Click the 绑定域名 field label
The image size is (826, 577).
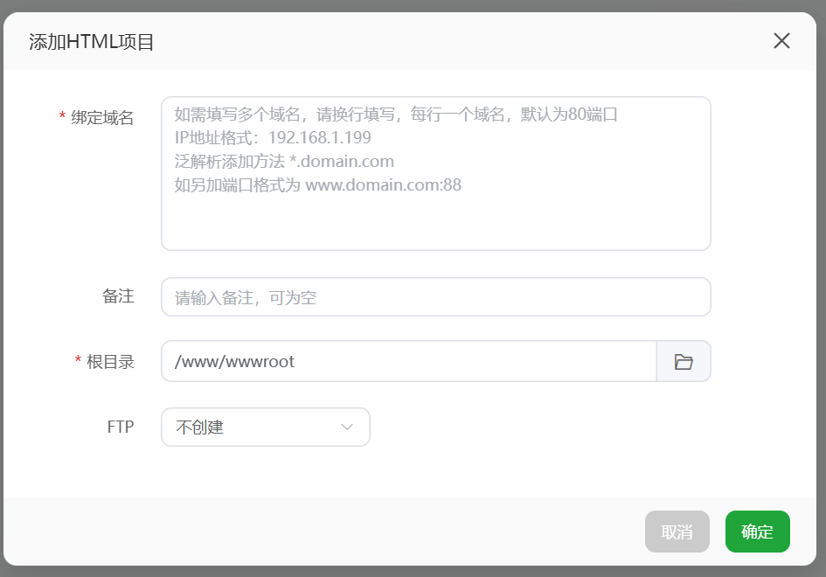102,118
